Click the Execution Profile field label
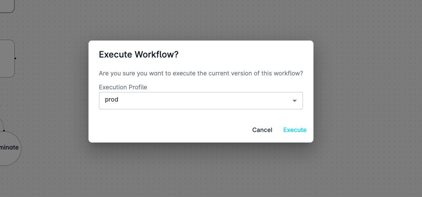Viewport: 422px width, 197px height. pyautogui.click(x=123, y=87)
